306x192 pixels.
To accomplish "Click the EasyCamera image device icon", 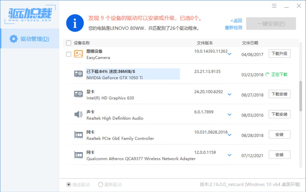I will coord(78,54).
